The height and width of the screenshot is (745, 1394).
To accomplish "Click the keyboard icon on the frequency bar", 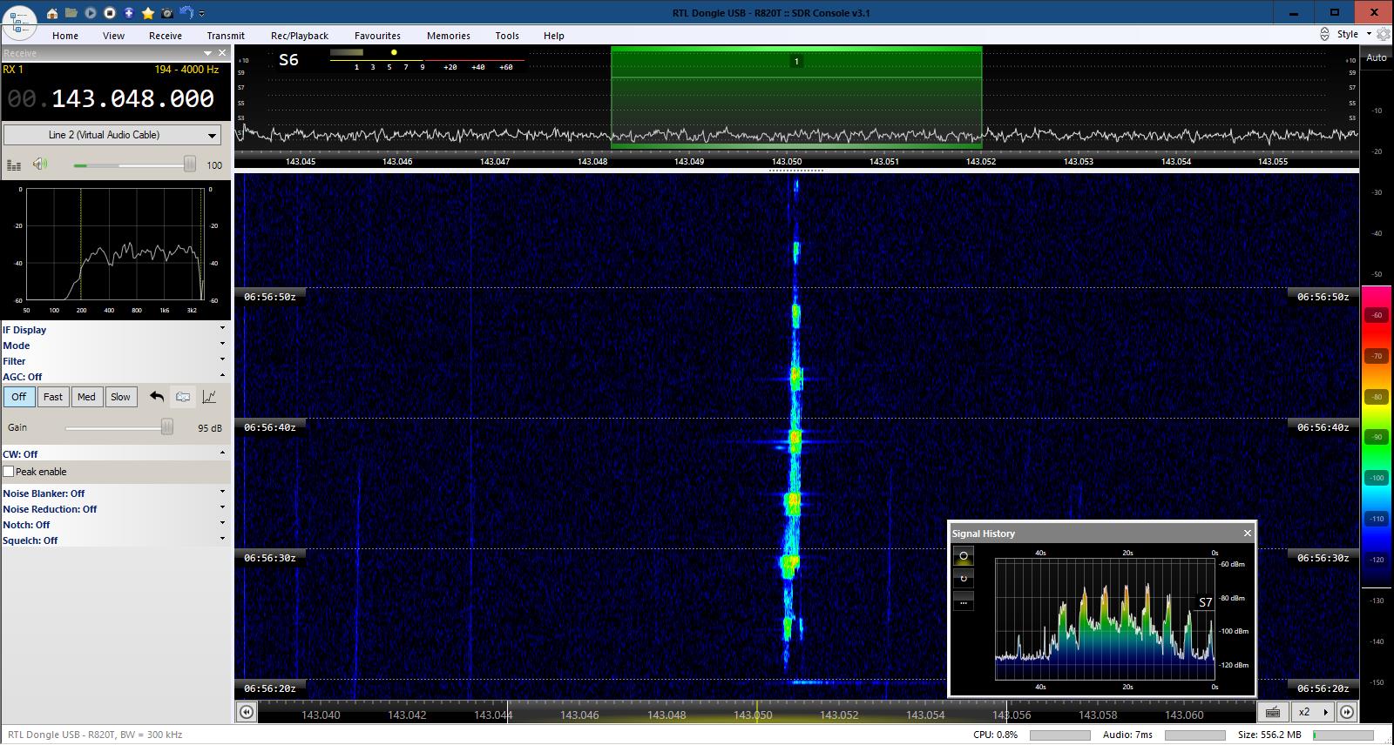I will click(1273, 712).
